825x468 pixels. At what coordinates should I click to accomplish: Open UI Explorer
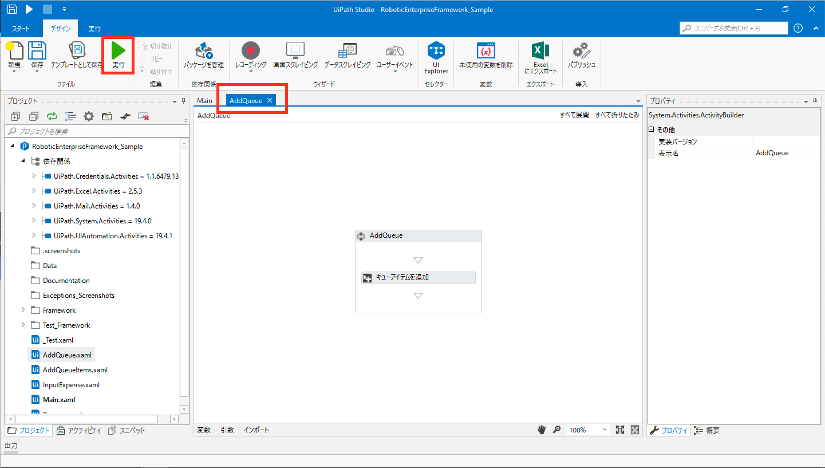(x=436, y=57)
